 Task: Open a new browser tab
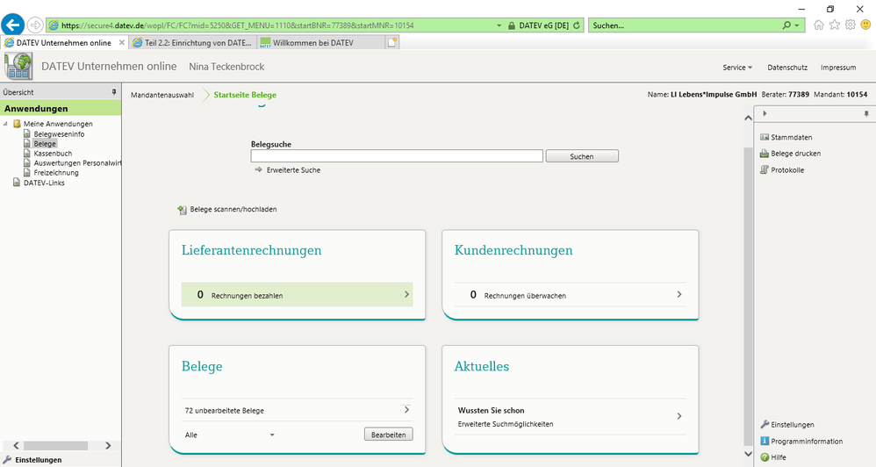pos(392,42)
